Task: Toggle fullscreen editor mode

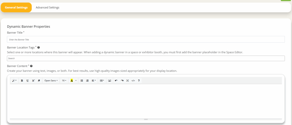Action: coord(127,81)
